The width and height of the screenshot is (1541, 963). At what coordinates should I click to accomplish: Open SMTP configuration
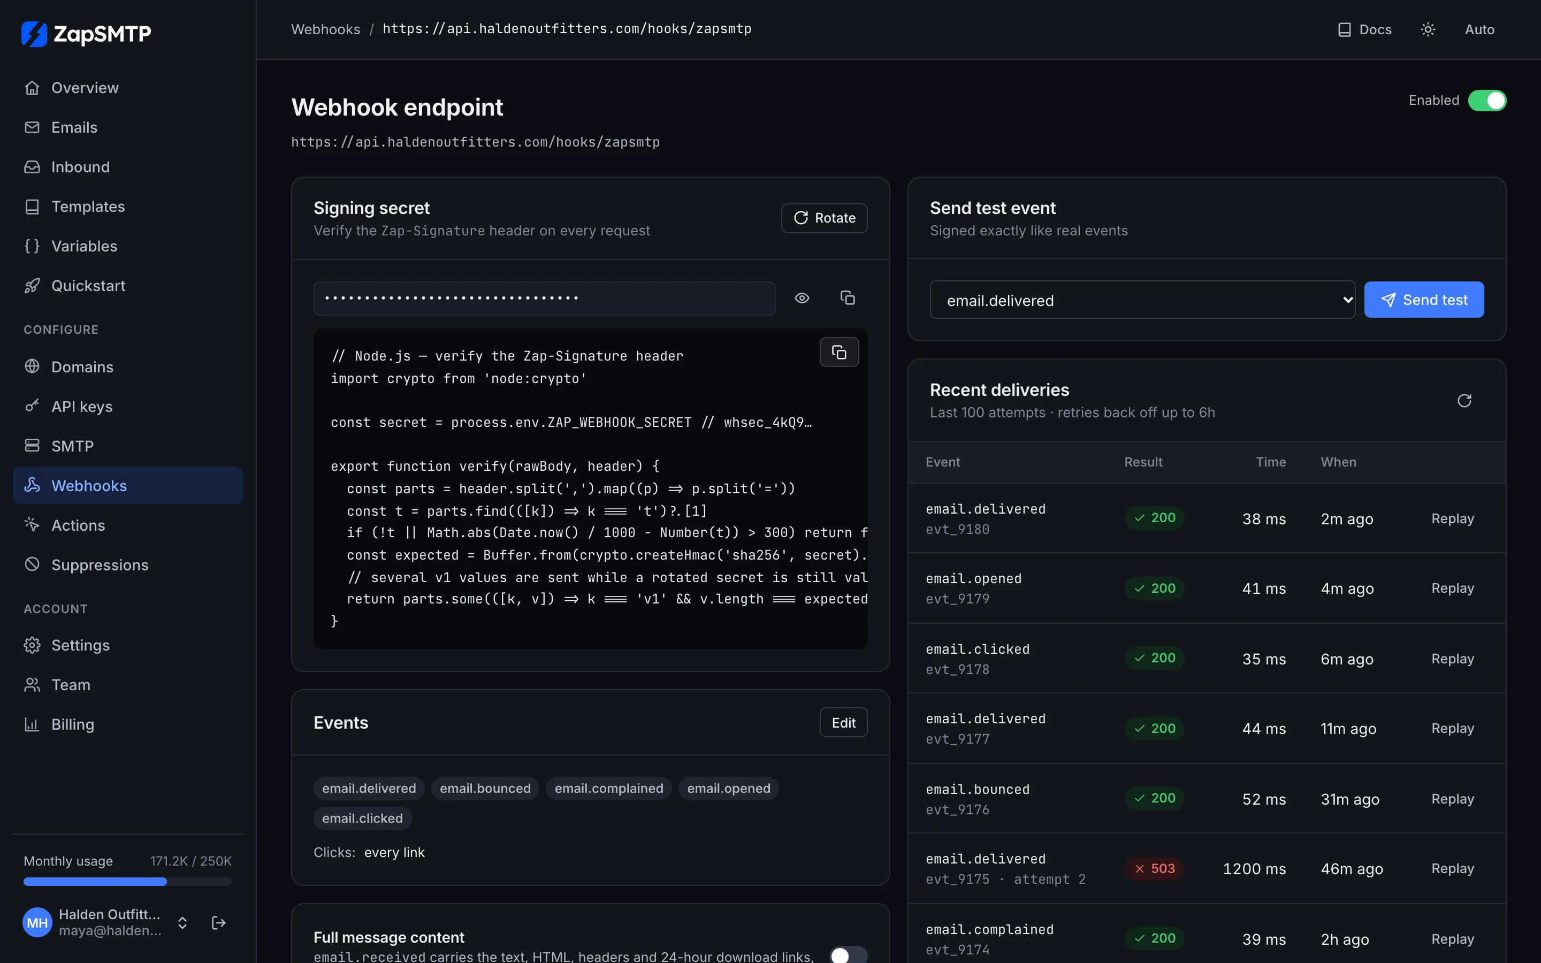[x=127, y=446]
